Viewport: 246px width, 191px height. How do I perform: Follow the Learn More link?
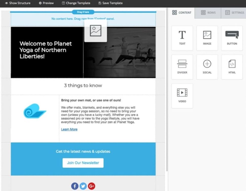[x=69, y=129]
